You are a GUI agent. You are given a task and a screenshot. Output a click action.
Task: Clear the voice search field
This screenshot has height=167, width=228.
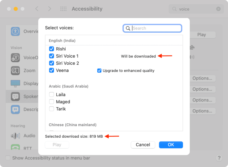218,9
